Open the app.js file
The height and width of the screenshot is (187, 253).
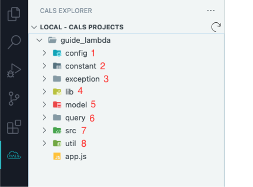(x=76, y=156)
